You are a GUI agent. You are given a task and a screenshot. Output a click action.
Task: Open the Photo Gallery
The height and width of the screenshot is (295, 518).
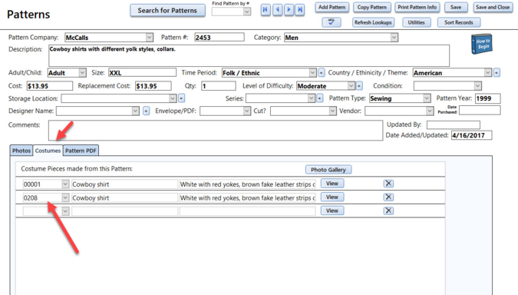click(x=328, y=170)
